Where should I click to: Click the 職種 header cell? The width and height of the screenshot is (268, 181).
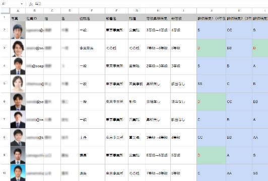coord(137,18)
